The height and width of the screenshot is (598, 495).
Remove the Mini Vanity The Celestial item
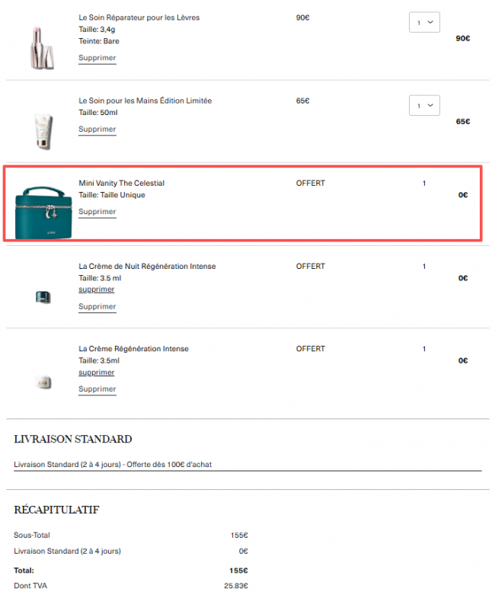(x=97, y=212)
